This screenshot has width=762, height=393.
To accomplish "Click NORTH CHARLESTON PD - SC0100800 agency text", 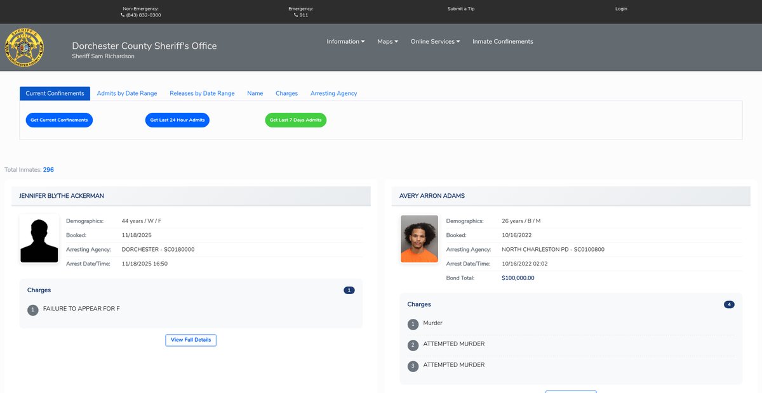I will 553,250.
